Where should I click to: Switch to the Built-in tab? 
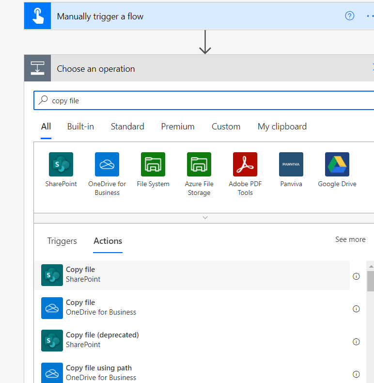tap(80, 127)
